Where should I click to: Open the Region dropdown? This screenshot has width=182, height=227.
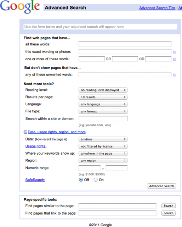click(x=103, y=161)
